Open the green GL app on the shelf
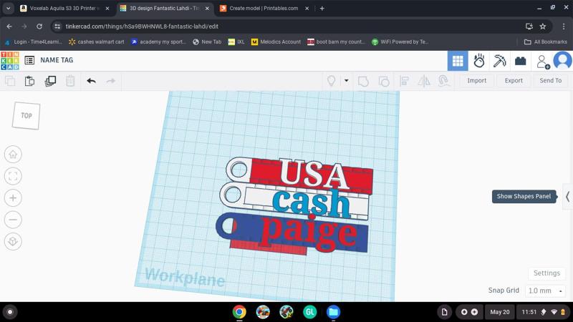Screen dimensions: 573x322 tap(309, 312)
